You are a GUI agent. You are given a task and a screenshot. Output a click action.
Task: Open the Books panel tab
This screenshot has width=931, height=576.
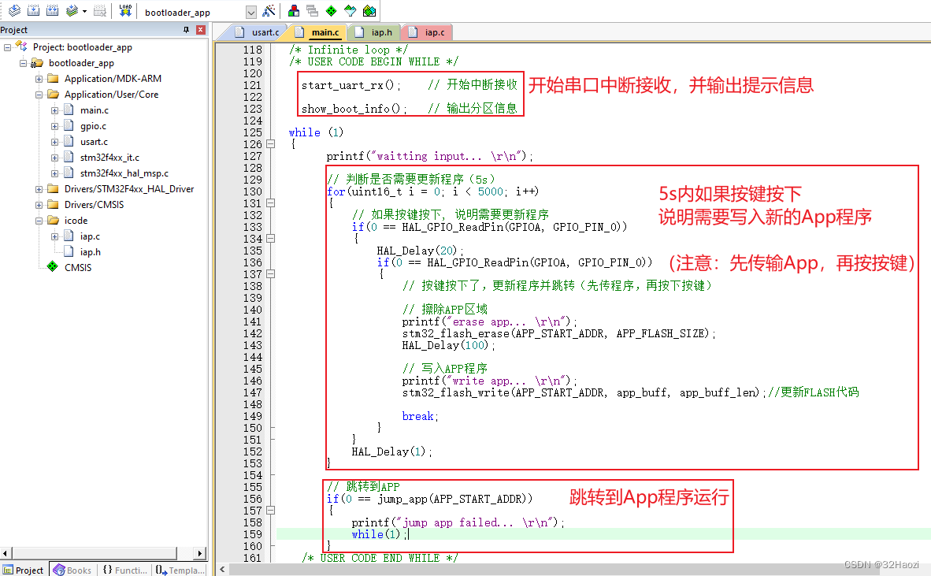(72, 570)
